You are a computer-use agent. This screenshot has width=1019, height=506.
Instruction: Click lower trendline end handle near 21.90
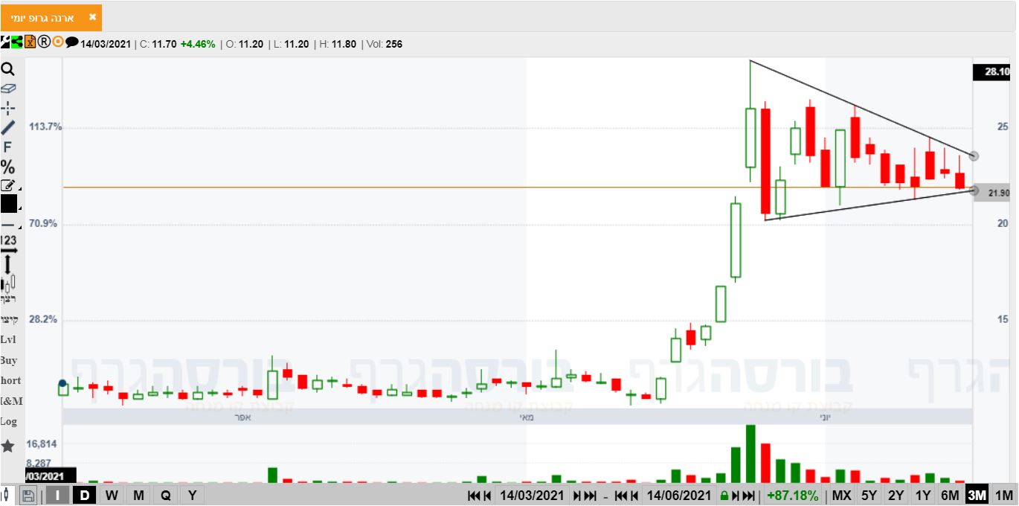tap(974, 190)
